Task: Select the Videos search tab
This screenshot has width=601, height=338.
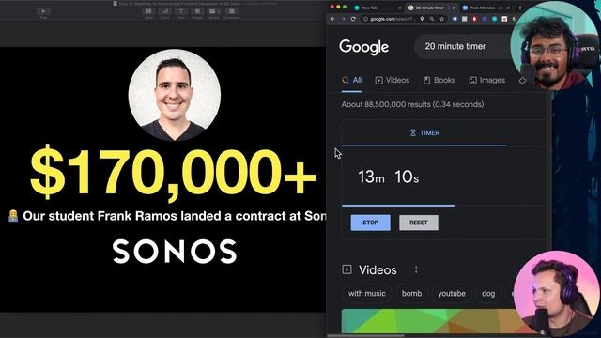Action: coord(393,80)
